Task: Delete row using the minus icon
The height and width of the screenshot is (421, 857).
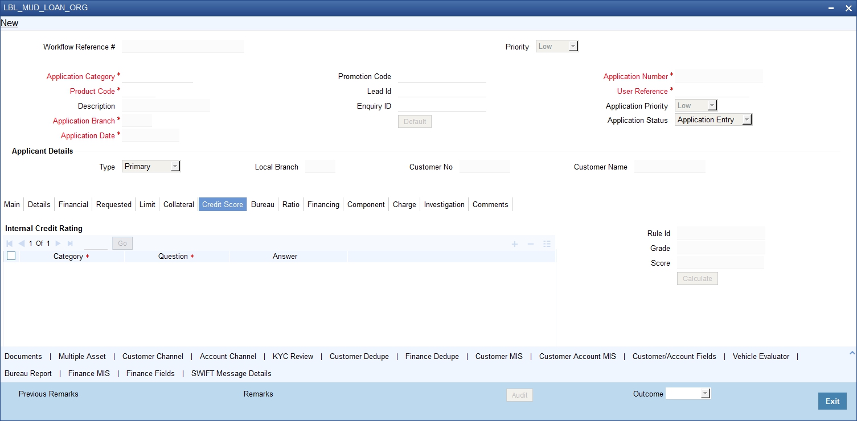Action: coord(531,243)
